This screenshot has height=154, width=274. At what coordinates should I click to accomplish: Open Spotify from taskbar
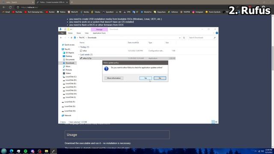pyautogui.click(x=26, y=151)
